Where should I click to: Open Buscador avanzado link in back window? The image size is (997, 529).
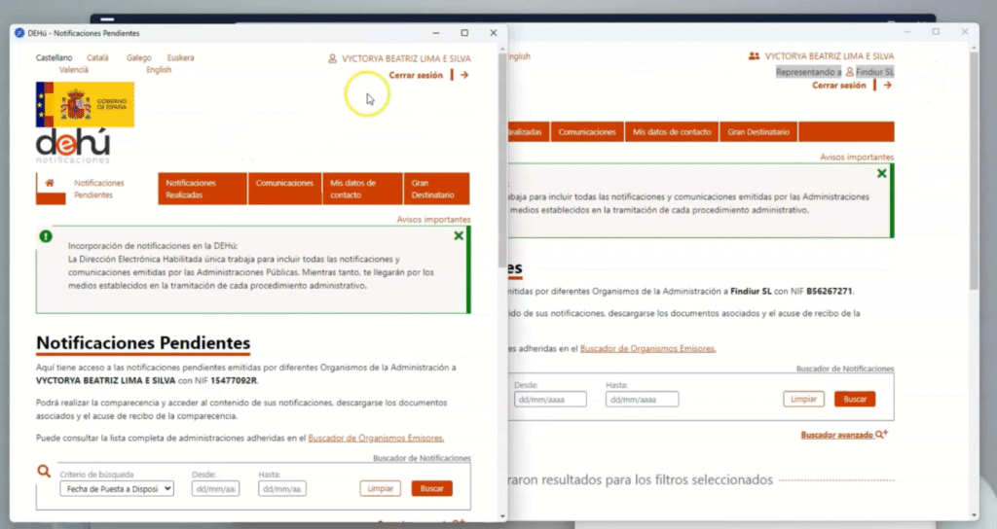pos(836,435)
